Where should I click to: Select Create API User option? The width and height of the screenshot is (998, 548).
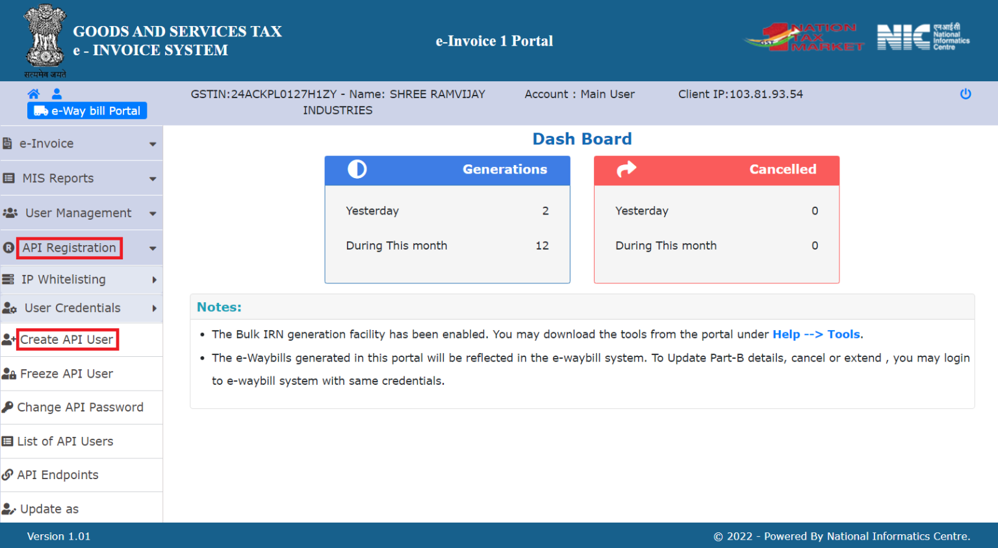point(67,340)
